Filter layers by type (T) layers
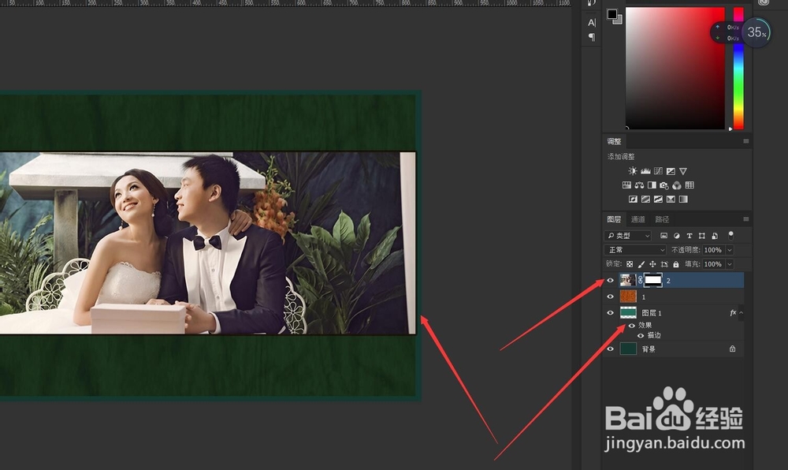The width and height of the screenshot is (788, 470). (689, 236)
